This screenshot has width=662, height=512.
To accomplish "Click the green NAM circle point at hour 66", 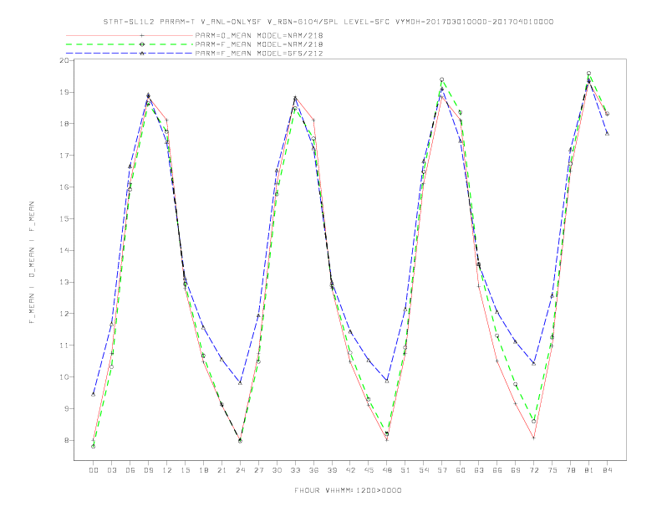I will click(x=497, y=335).
